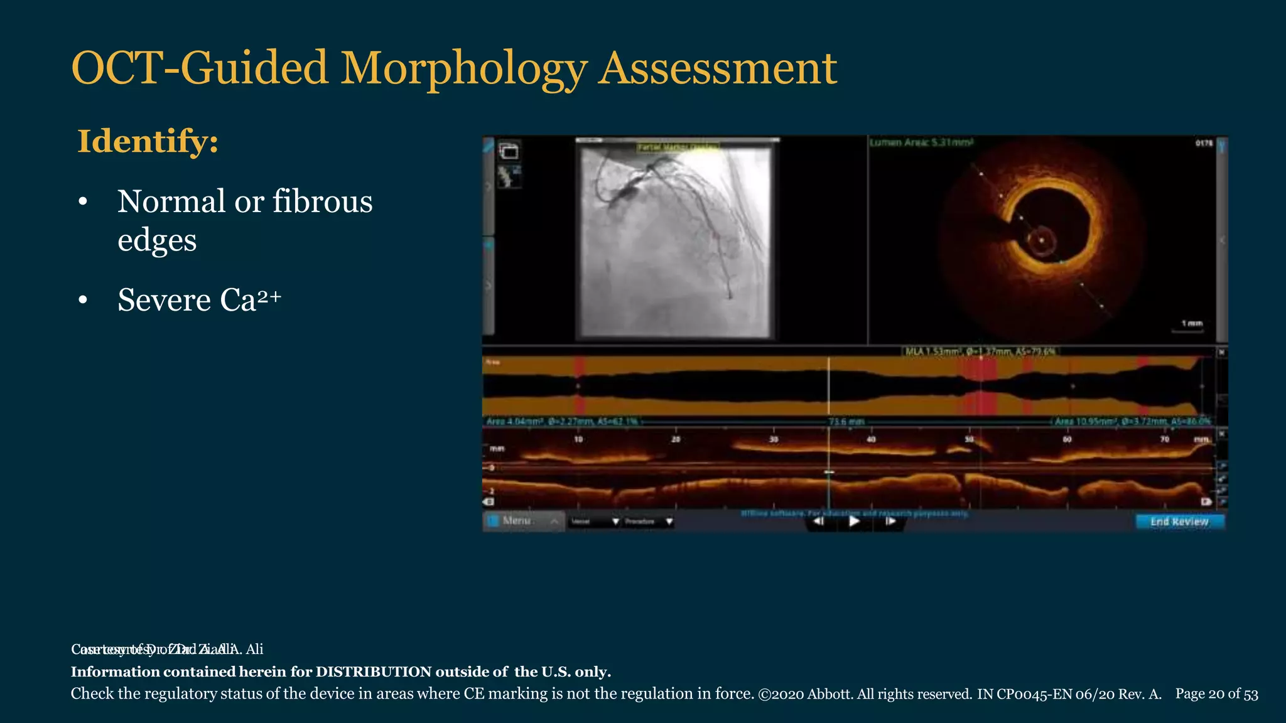Click the MLA measurement label
Screen dimensions: 1286x723
pyautogui.click(x=980, y=351)
